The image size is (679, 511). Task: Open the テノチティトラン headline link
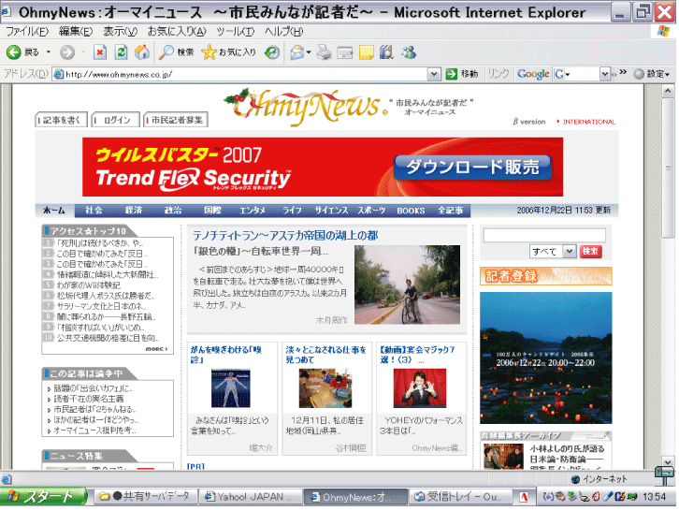[285, 235]
